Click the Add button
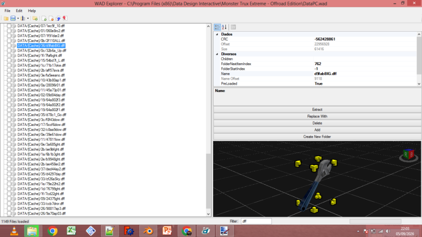 [x=317, y=130]
